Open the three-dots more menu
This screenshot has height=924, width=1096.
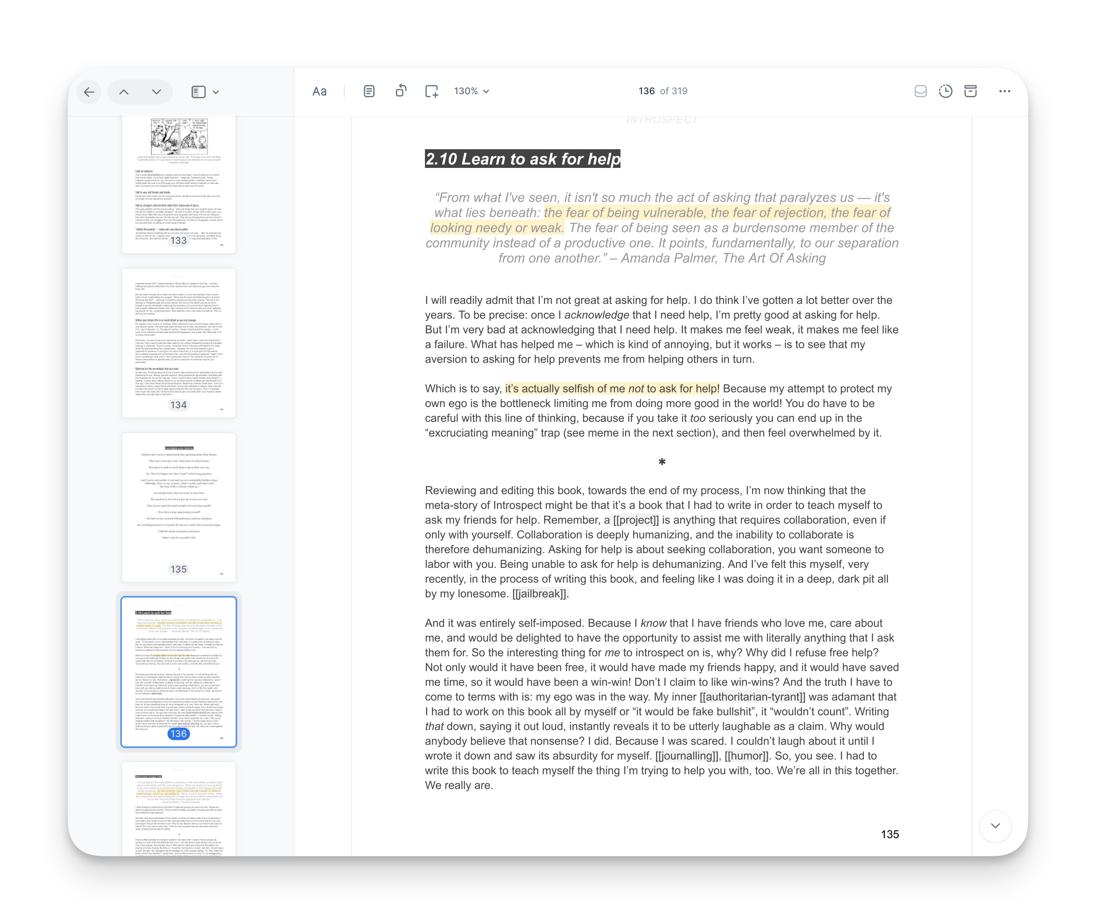point(1004,92)
